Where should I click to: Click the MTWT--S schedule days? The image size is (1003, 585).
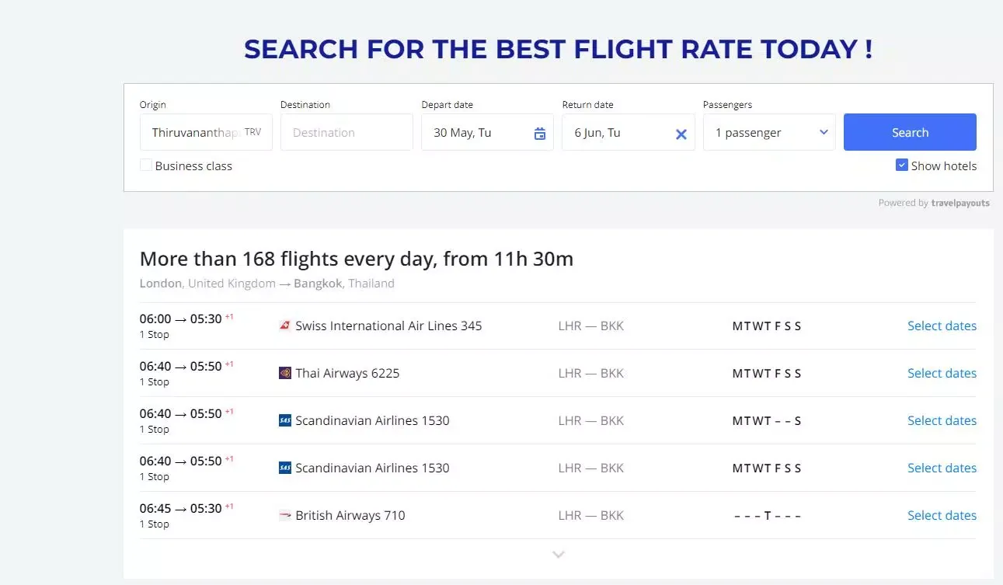coord(767,420)
